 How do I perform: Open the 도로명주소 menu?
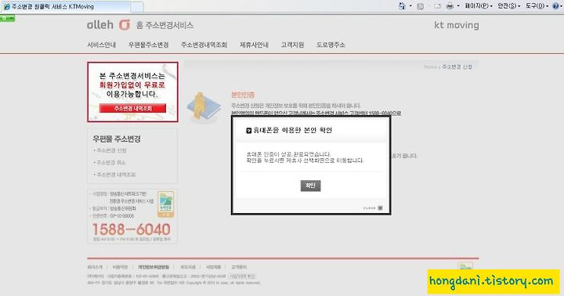(x=331, y=45)
